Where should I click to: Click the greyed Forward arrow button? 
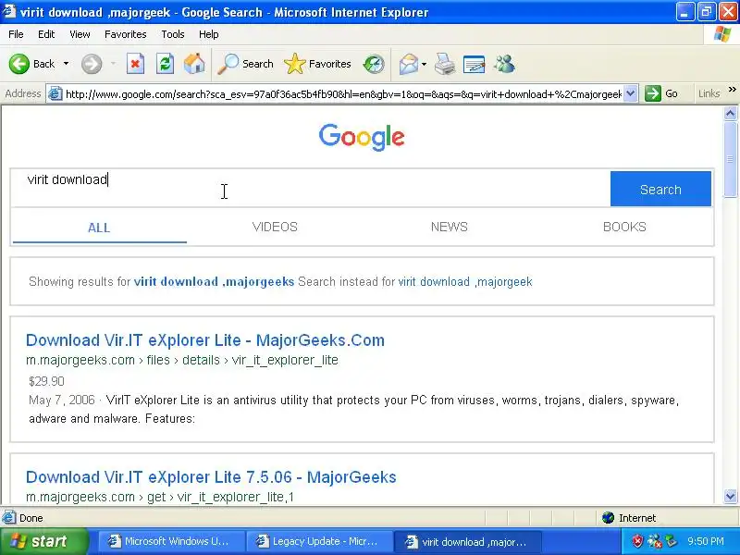[92, 64]
